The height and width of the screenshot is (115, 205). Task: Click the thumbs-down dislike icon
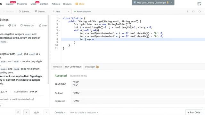tap(10, 26)
